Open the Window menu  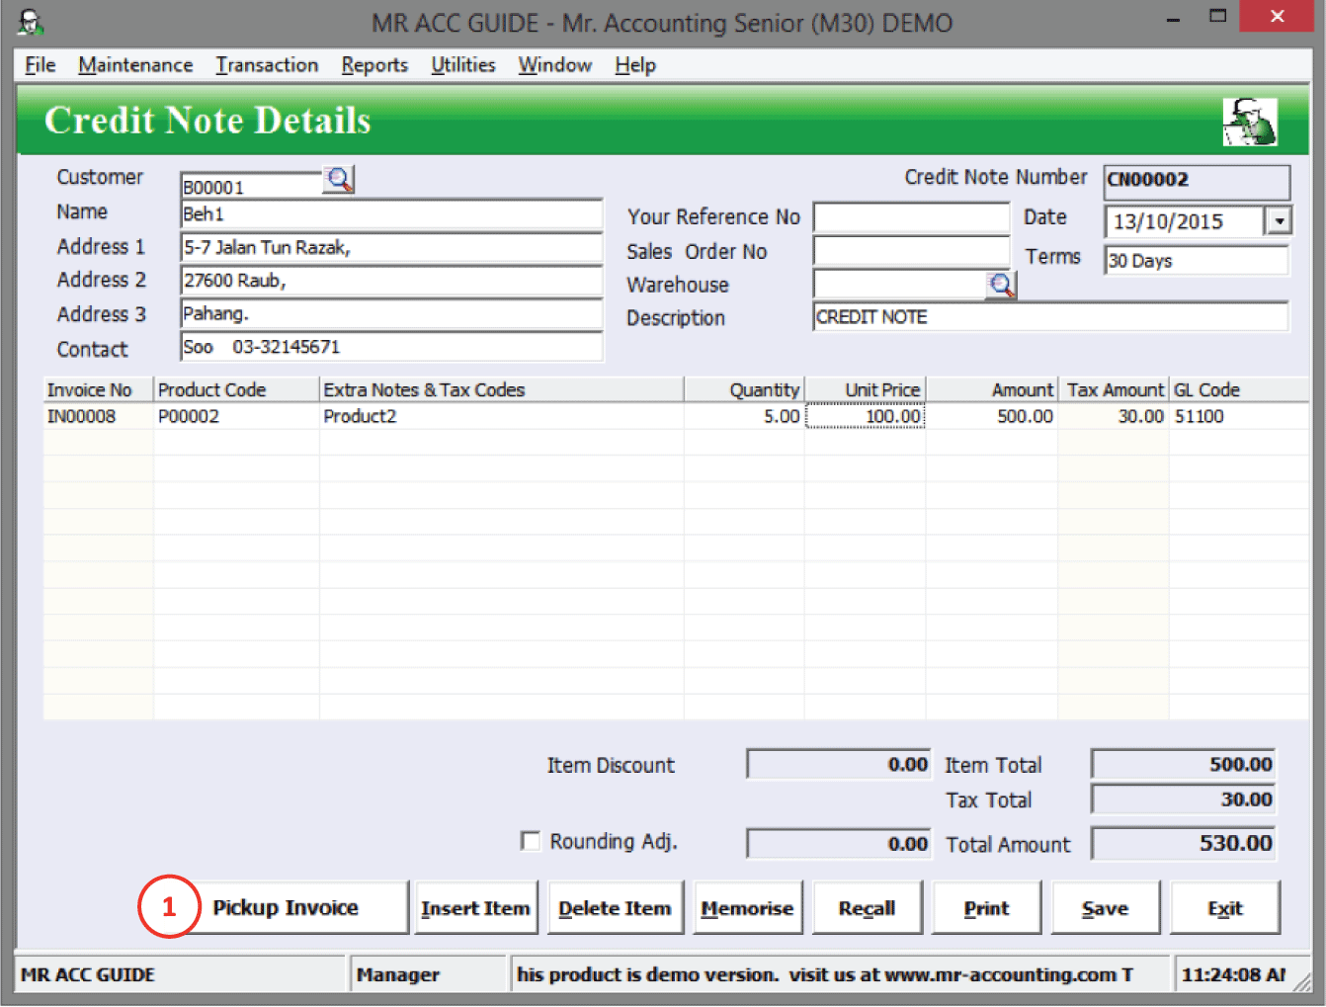pyautogui.click(x=554, y=65)
